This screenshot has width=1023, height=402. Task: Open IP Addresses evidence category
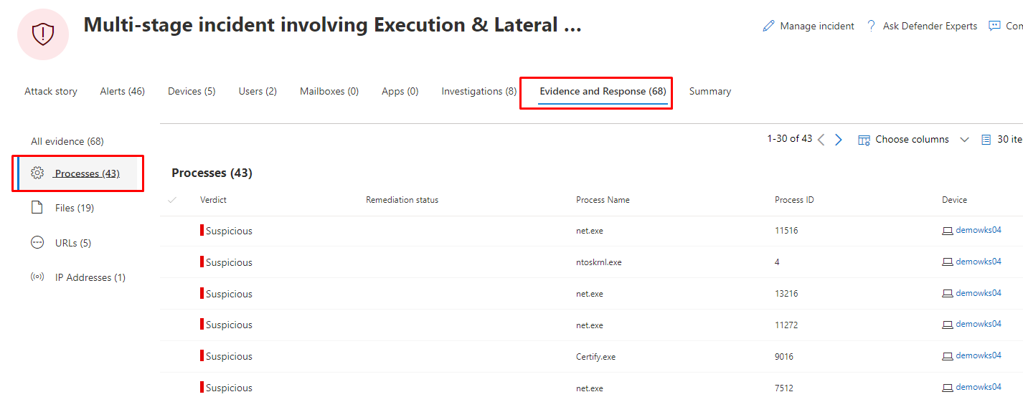click(90, 277)
